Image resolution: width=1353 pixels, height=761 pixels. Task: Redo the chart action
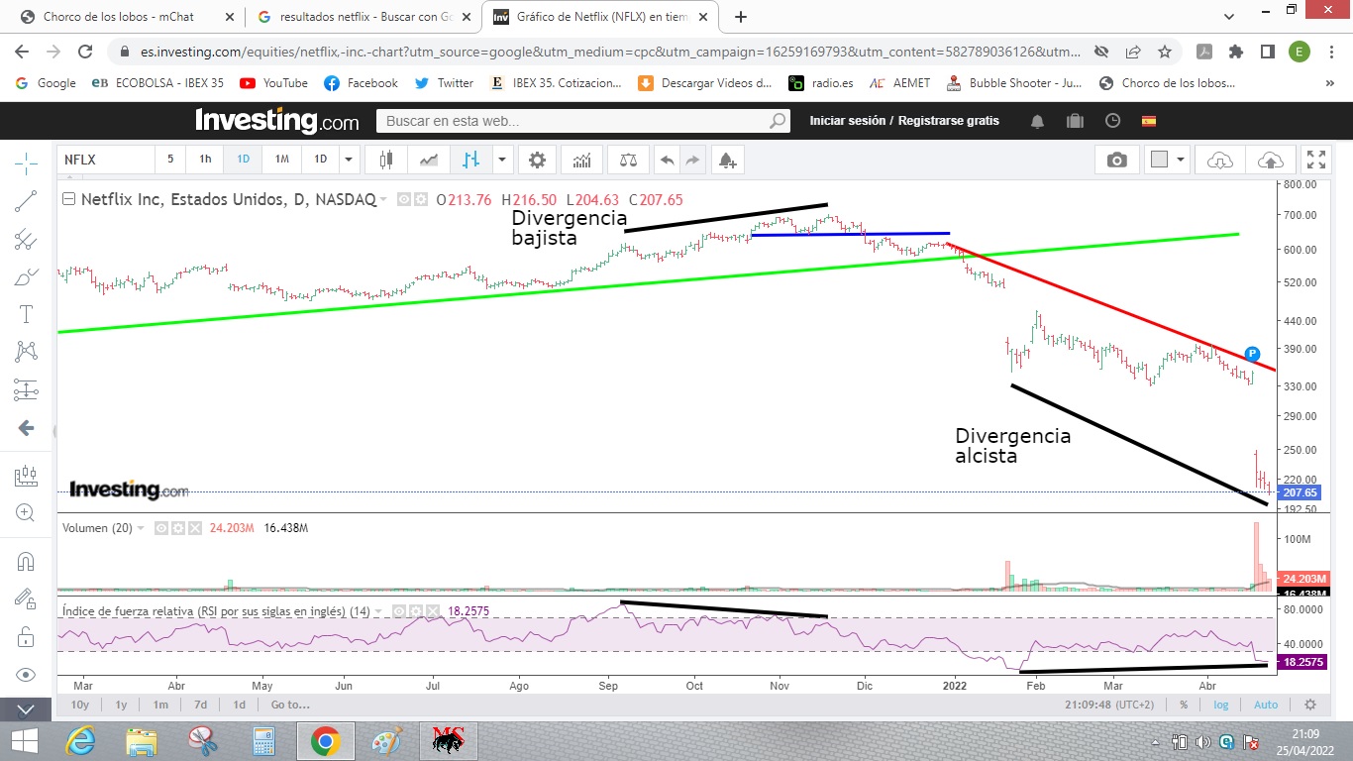pos(692,159)
